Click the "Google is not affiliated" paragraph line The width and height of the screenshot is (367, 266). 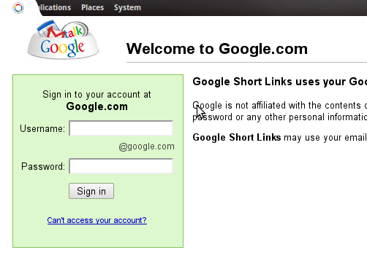click(280, 106)
